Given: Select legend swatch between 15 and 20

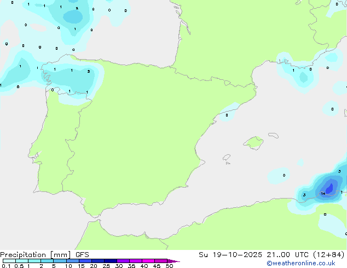Looking at the screenshot, I should point(85,261).
